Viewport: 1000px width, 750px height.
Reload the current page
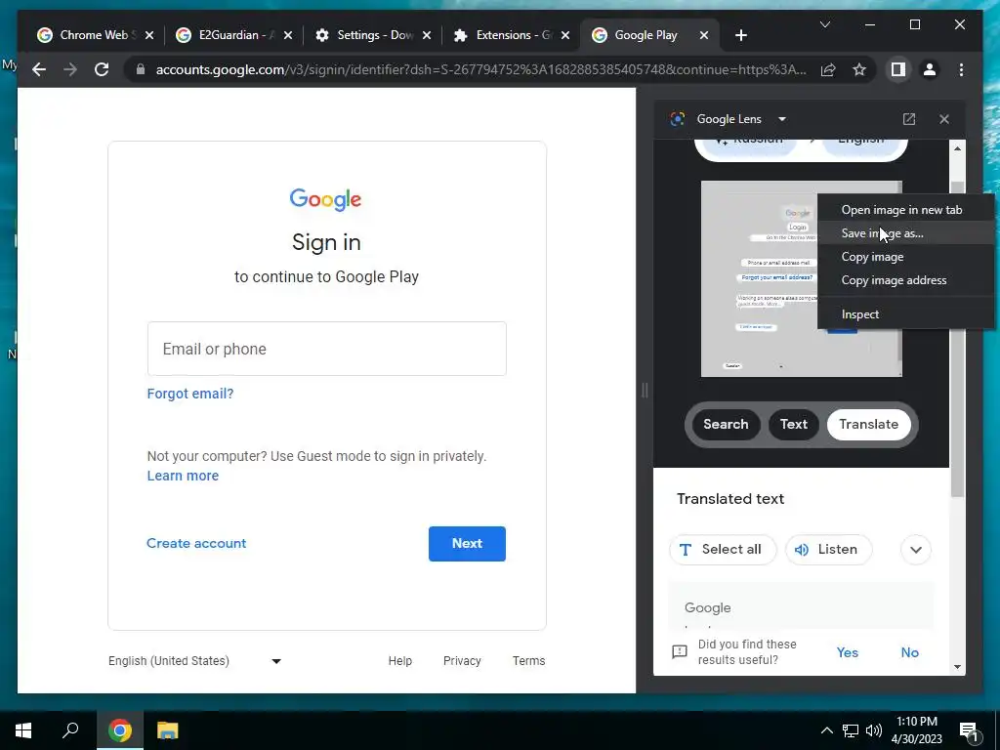point(102,69)
